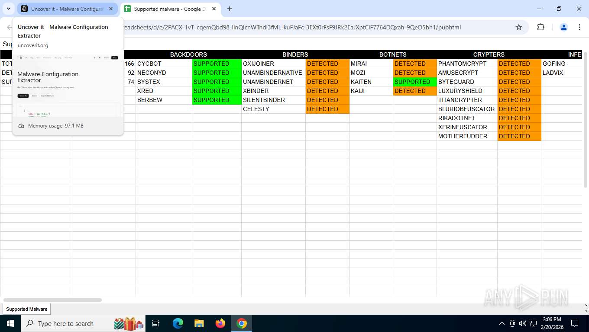
Task: Click the PHANTOMCRYPT cell
Action: click(467, 64)
